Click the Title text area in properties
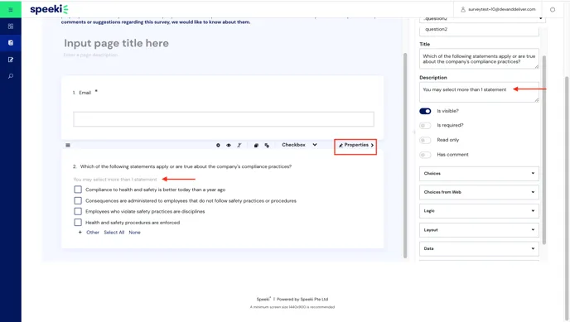Viewport: 570px width, 322px height. (x=479, y=59)
